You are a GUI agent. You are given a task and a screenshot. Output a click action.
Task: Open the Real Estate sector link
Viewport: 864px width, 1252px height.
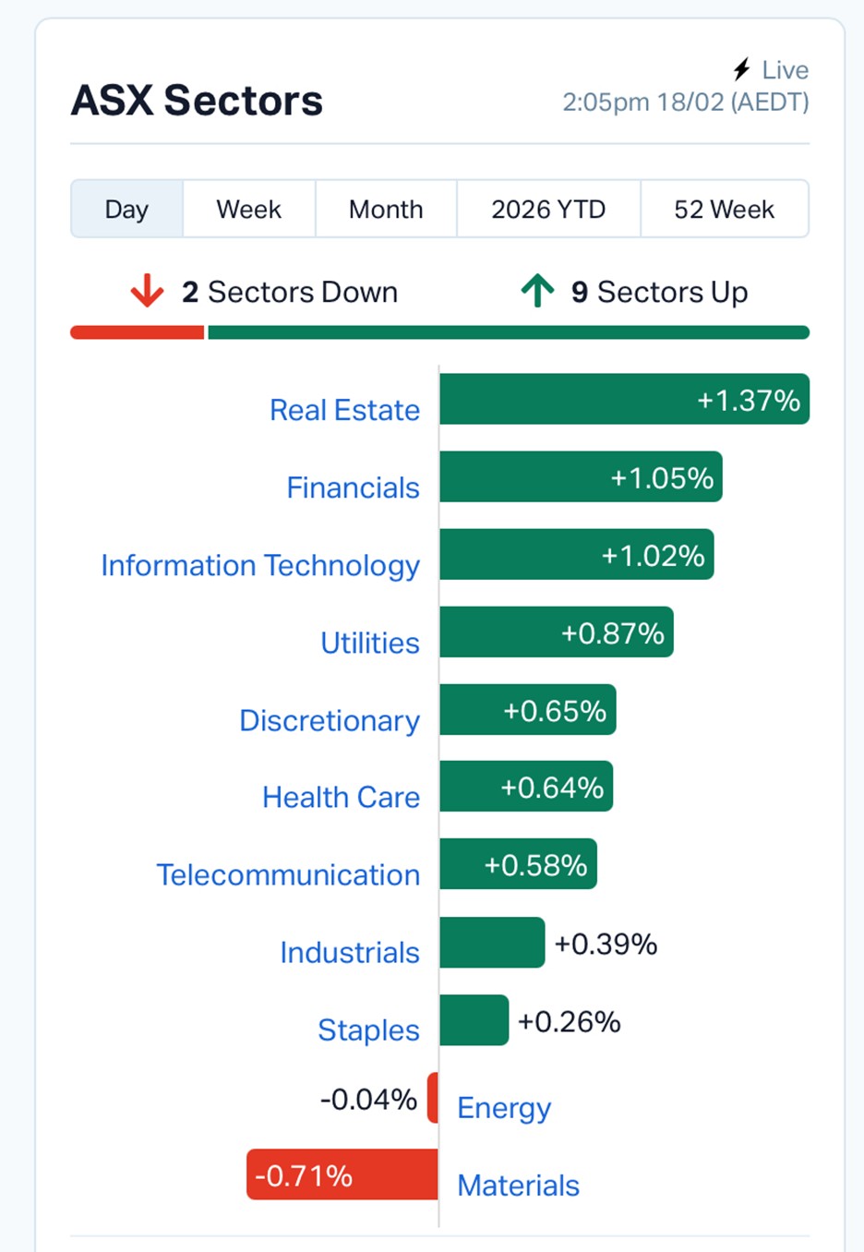pyautogui.click(x=344, y=410)
